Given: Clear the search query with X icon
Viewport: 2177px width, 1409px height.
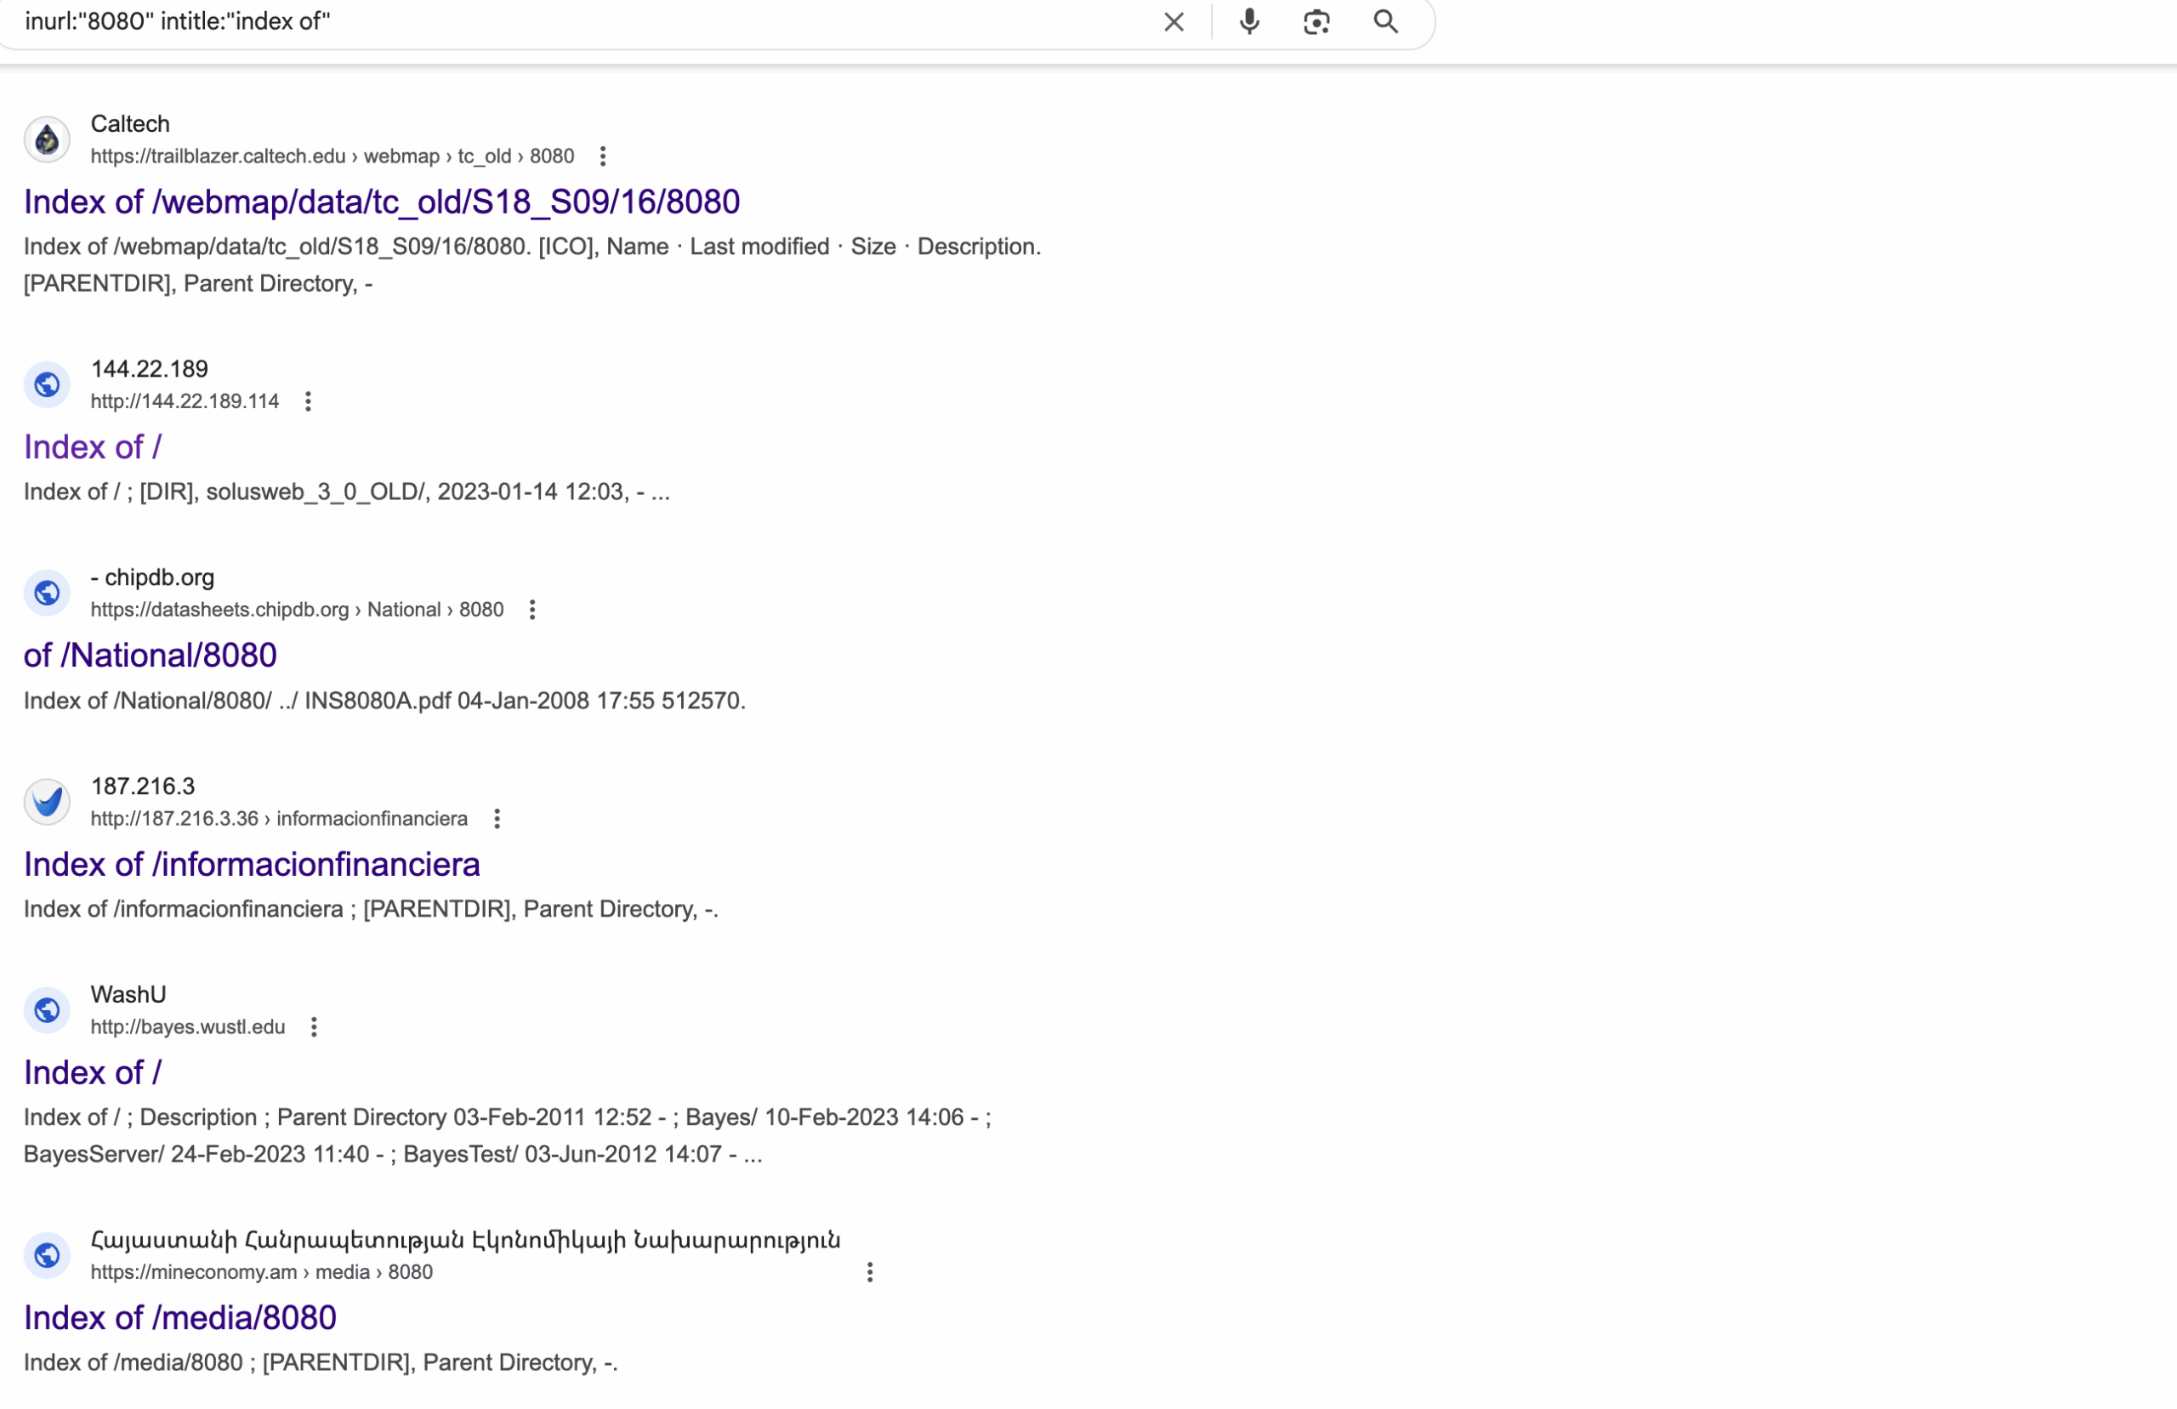Looking at the screenshot, I should point(1174,22).
